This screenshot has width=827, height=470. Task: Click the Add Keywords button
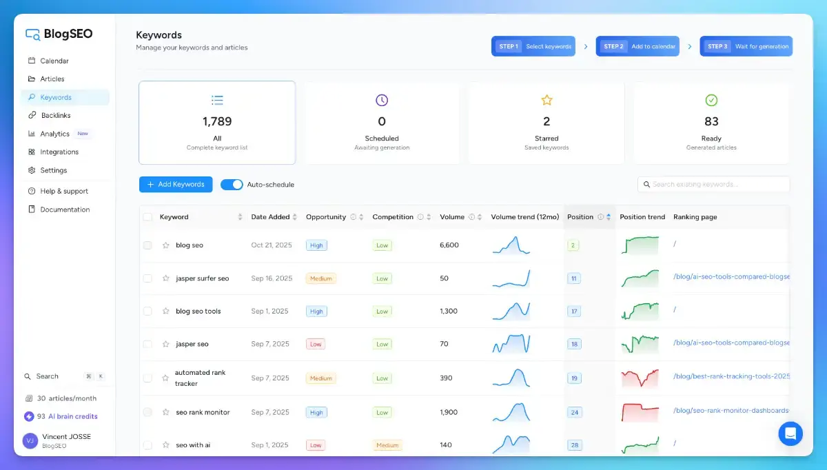[x=176, y=185]
